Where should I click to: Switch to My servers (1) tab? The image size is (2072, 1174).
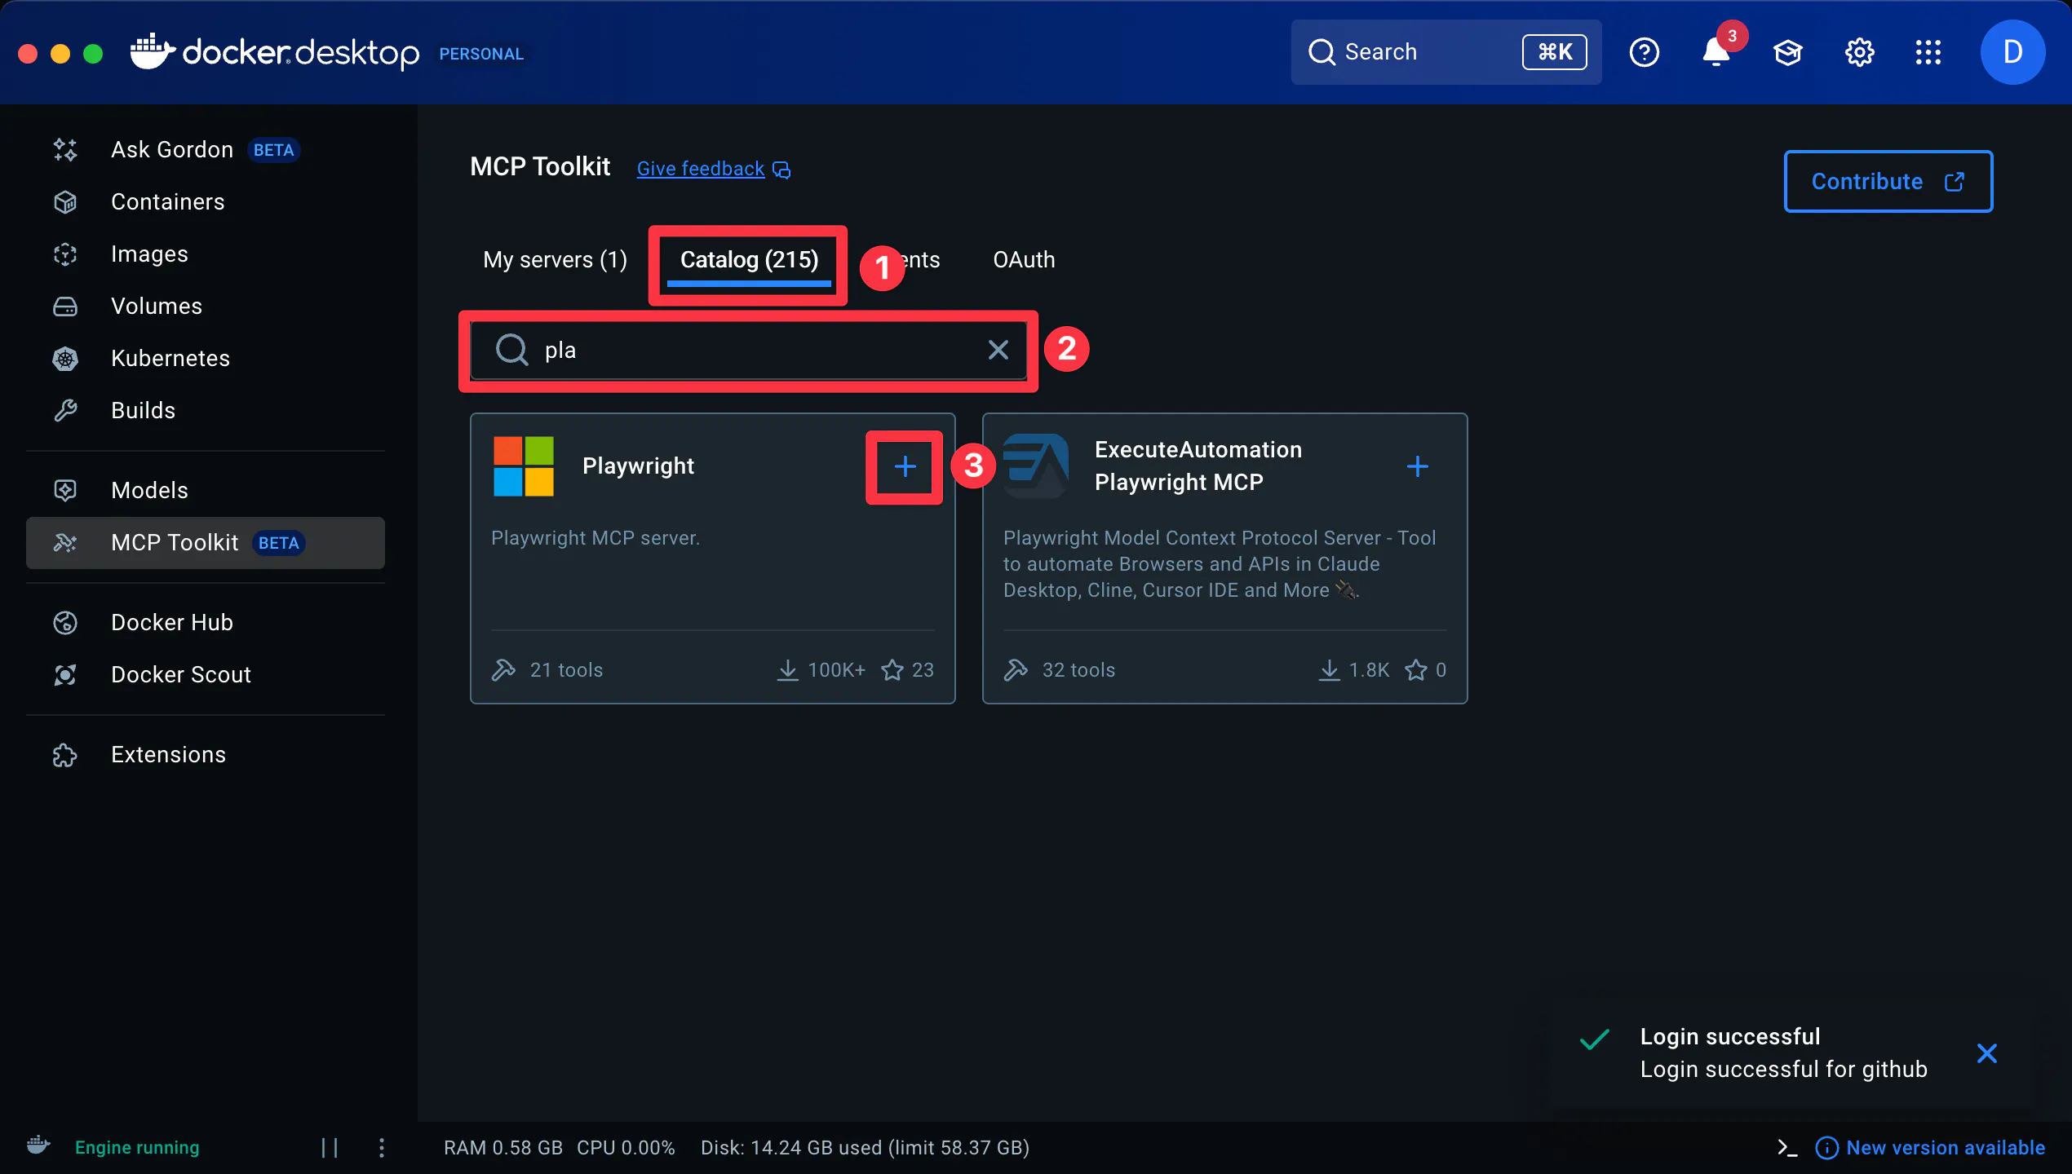point(555,260)
